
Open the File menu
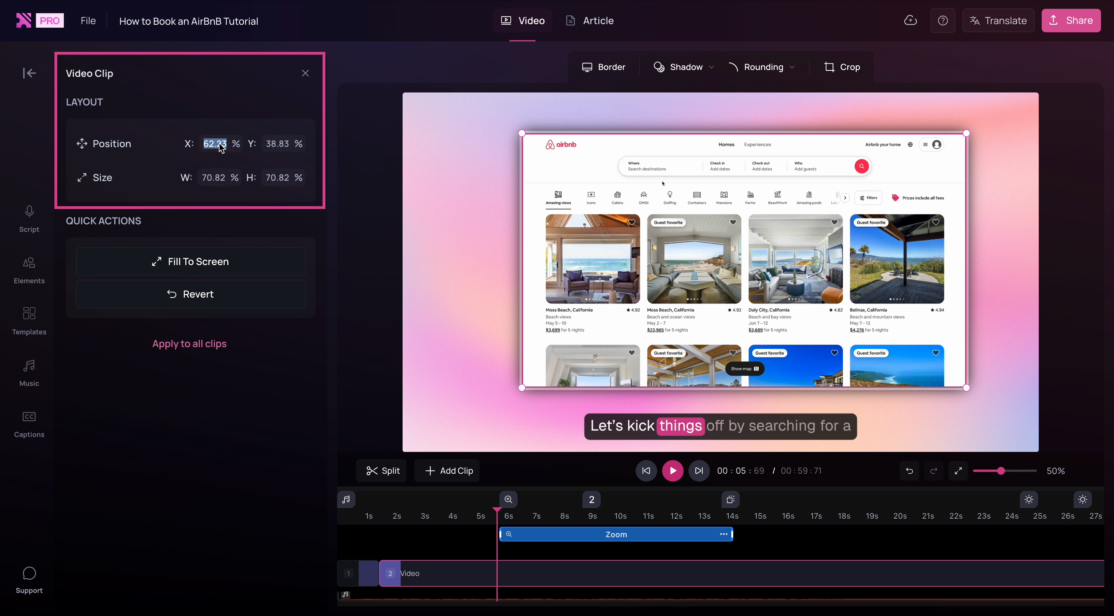coord(88,20)
